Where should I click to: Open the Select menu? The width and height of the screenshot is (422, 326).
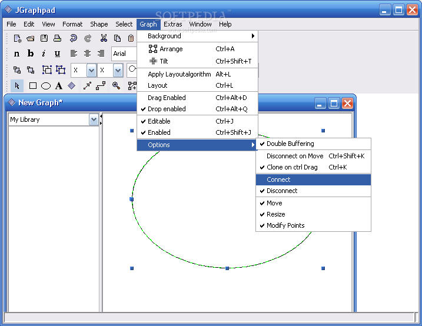pyautogui.click(x=124, y=25)
